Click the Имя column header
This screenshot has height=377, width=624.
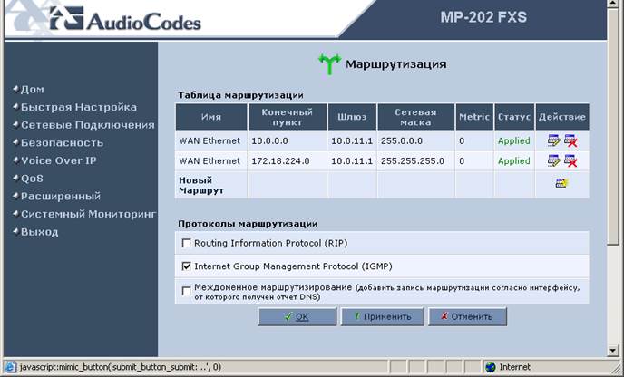coord(211,117)
